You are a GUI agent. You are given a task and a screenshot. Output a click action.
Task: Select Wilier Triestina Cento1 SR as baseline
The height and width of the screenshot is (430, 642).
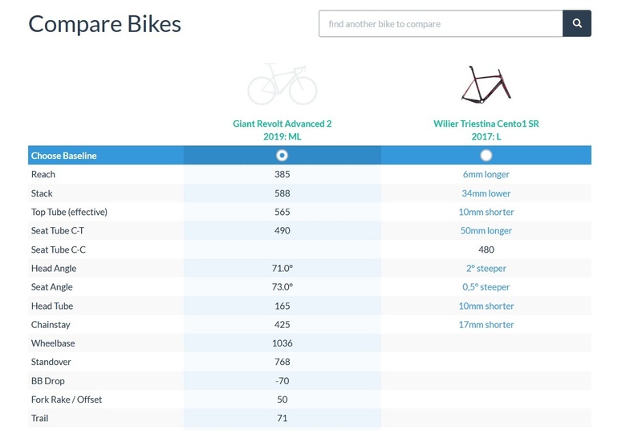[x=486, y=156]
